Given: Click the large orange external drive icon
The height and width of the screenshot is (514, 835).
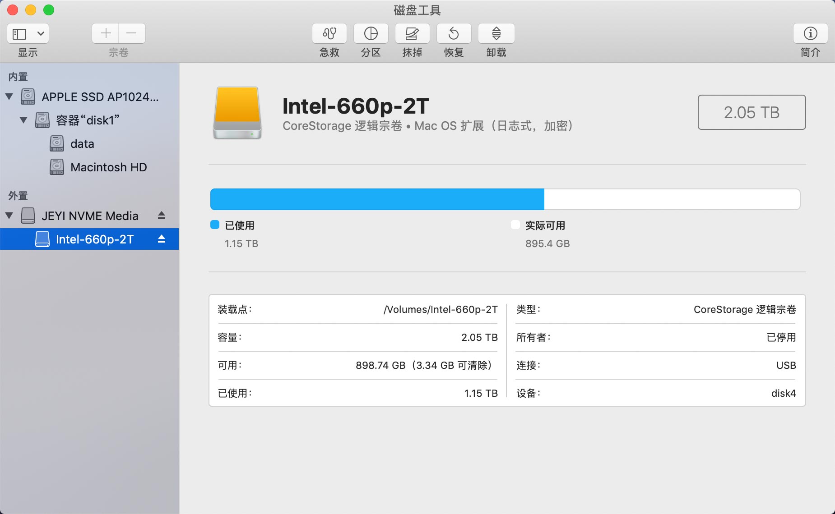Looking at the screenshot, I should (237, 113).
